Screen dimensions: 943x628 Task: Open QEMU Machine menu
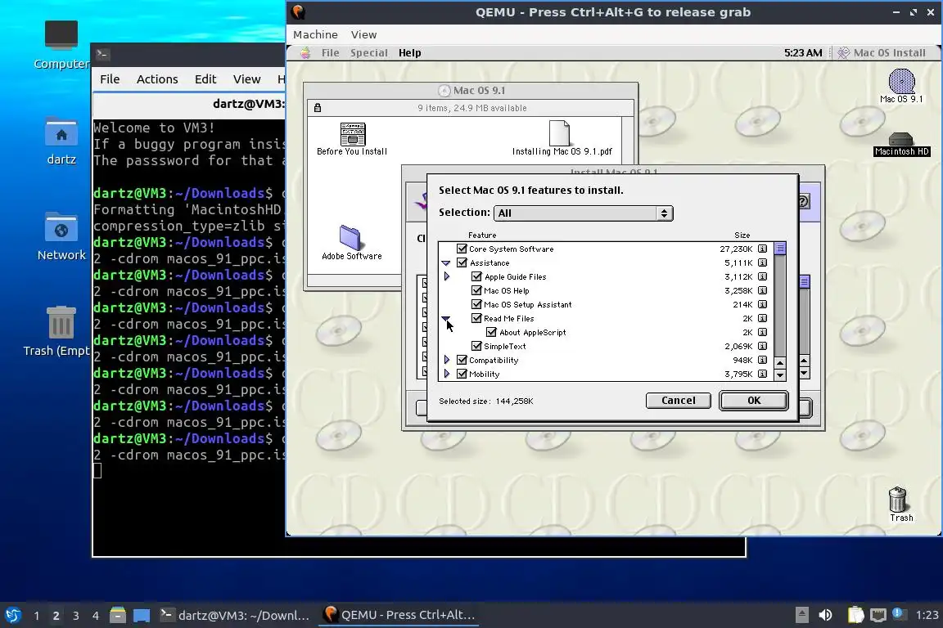point(315,34)
